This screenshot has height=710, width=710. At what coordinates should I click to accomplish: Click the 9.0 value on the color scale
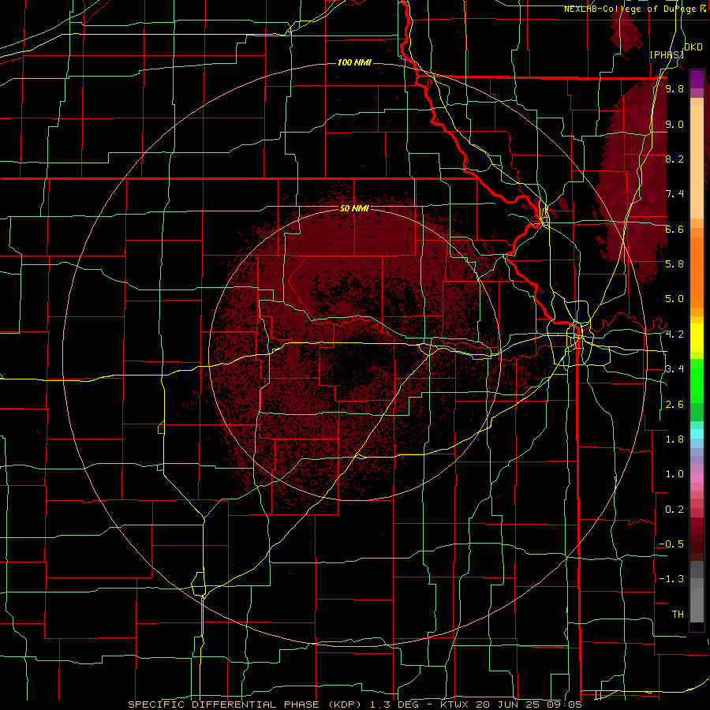[x=674, y=124]
